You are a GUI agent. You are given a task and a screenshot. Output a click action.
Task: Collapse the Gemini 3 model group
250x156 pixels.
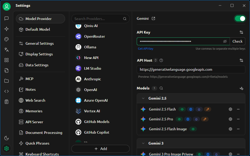pyautogui.click(x=143, y=143)
